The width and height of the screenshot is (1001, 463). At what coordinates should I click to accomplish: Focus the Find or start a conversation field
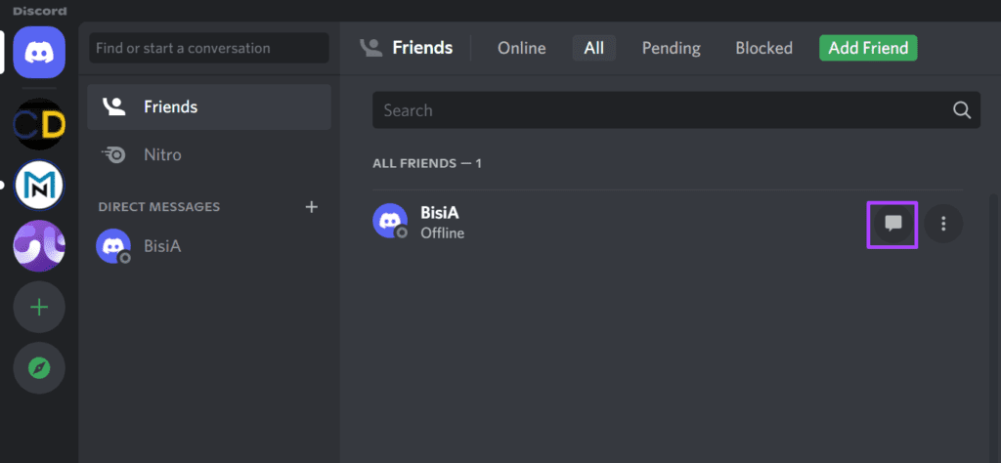point(209,48)
